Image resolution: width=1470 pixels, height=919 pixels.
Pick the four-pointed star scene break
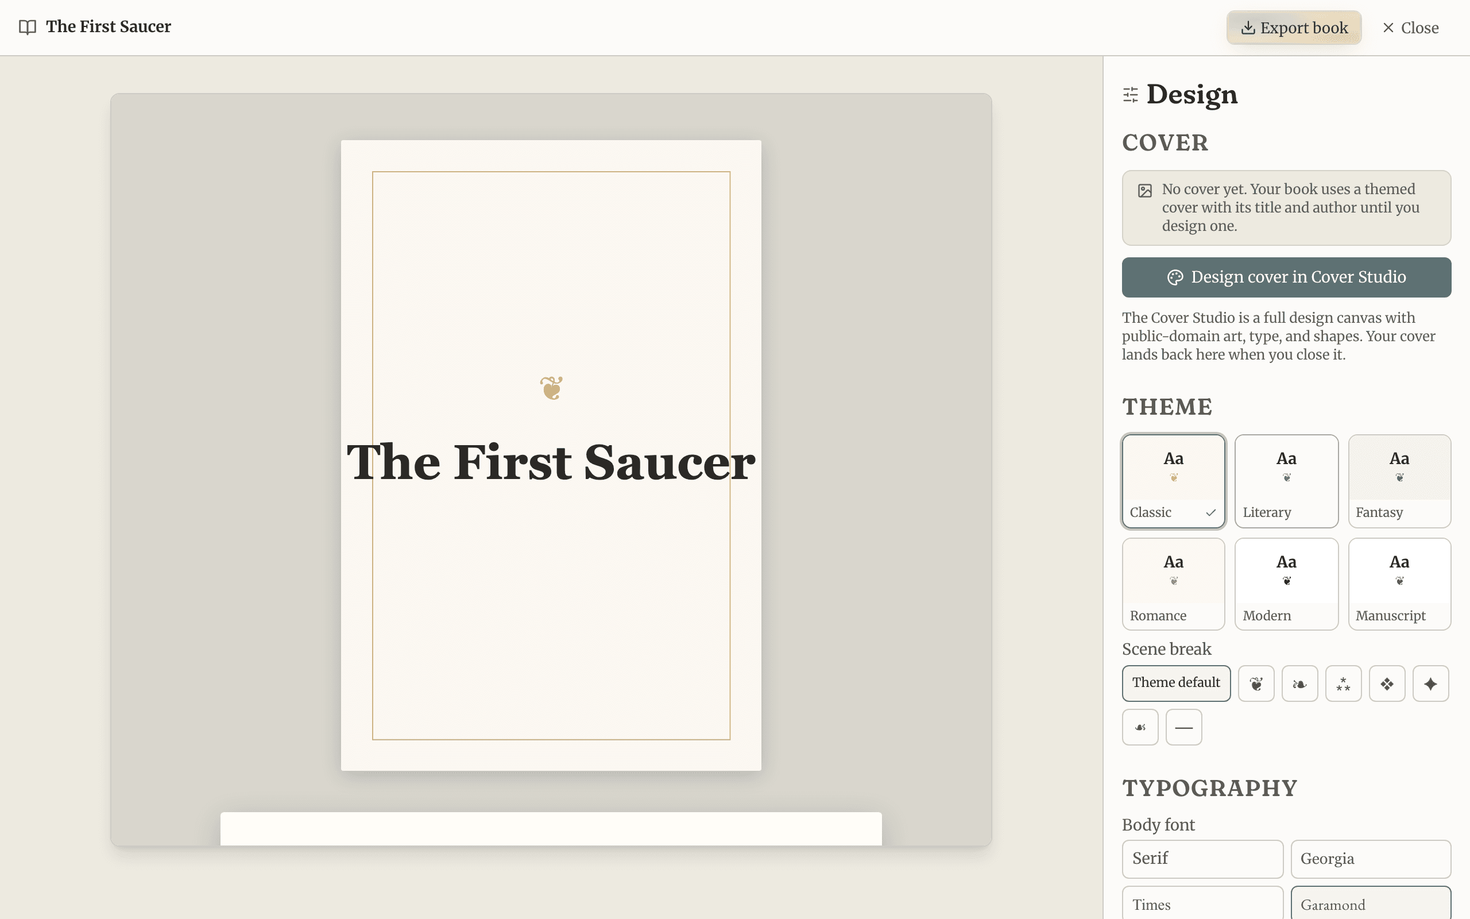pos(1430,683)
